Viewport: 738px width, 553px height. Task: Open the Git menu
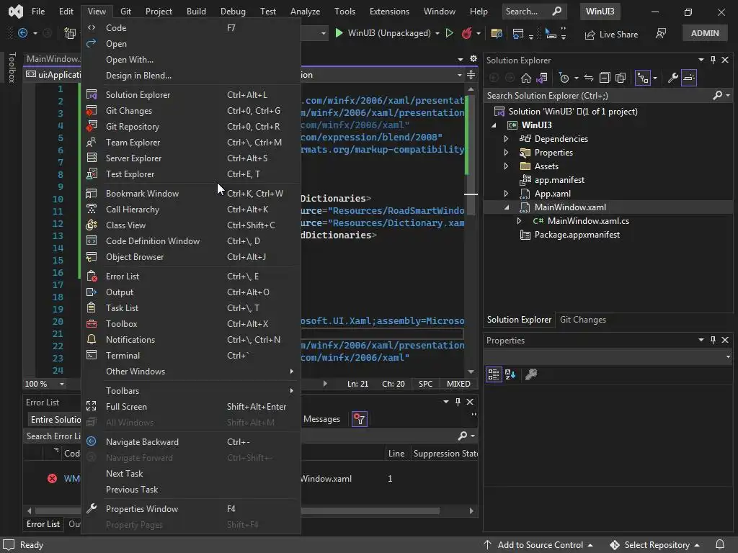[x=125, y=12]
